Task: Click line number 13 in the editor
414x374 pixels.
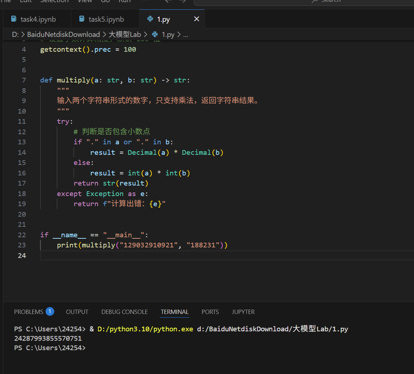Action: [x=22, y=142]
